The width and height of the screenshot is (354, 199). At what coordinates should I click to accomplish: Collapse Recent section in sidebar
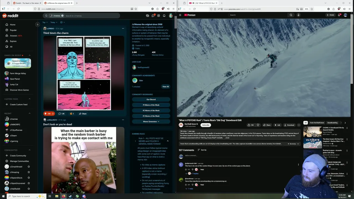[x=30, y=113]
